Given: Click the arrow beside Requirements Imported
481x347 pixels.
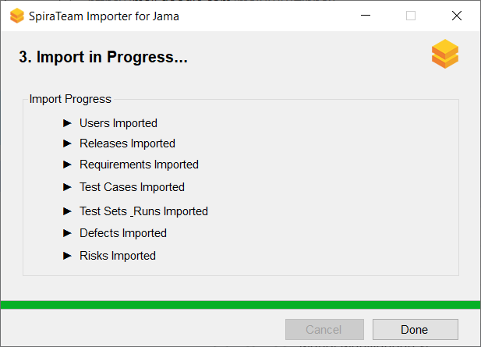Looking at the screenshot, I should pos(67,165).
